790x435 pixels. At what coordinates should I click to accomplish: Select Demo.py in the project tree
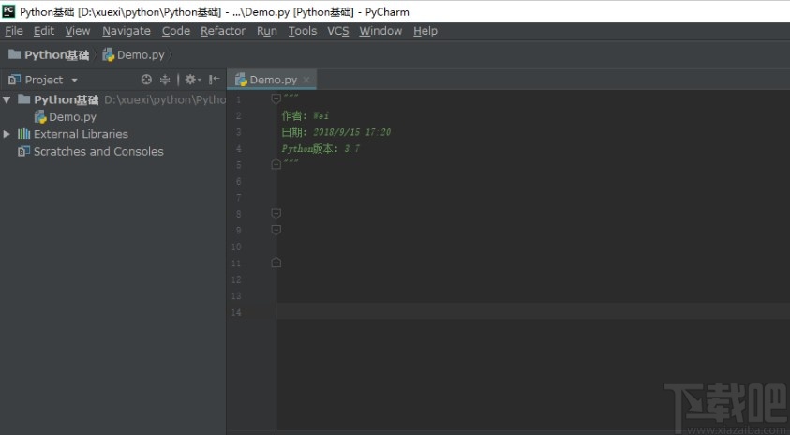click(x=72, y=117)
